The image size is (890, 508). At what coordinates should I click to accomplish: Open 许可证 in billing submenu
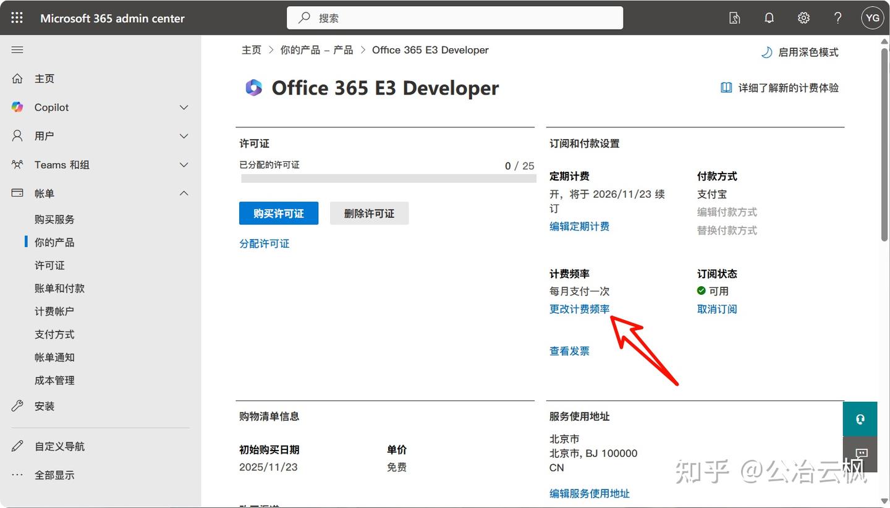49,265
